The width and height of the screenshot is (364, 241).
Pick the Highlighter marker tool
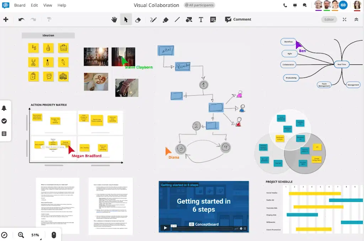(165, 20)
